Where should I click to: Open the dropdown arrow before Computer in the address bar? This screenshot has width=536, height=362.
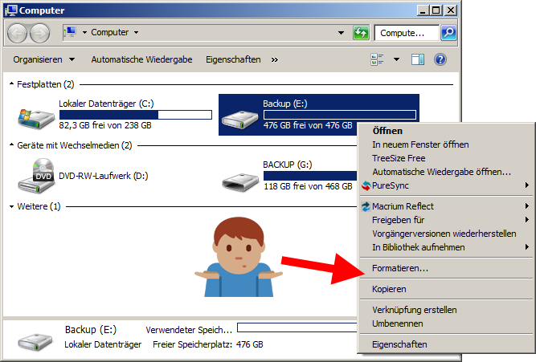coord(84,33)
